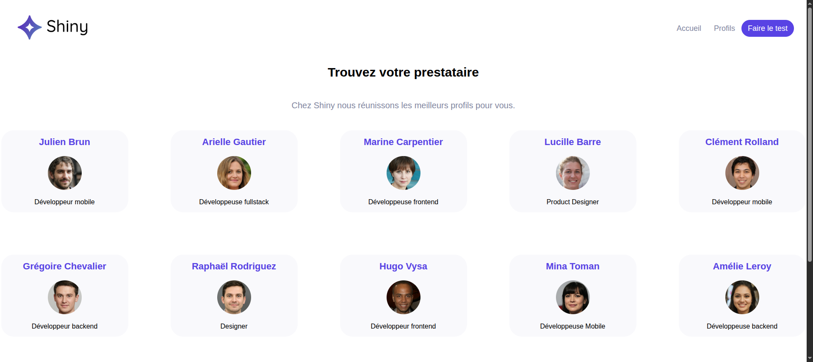The width and height of the screenshot is (813, 362).
Task: Select Hugo Vysa's avatar image
Action: [x=404, y=297]
